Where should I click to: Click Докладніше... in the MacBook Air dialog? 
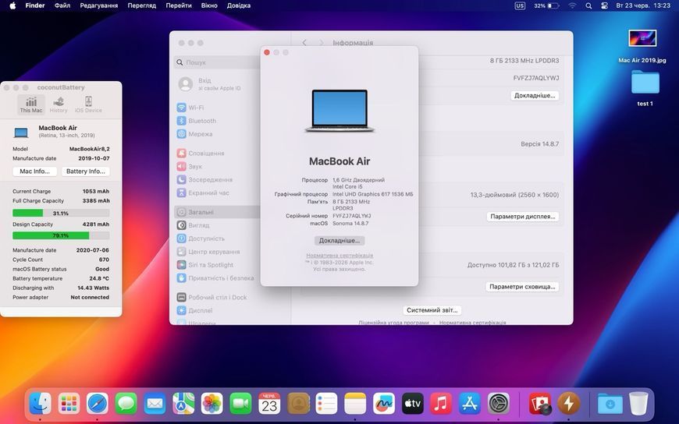(339, 241)
